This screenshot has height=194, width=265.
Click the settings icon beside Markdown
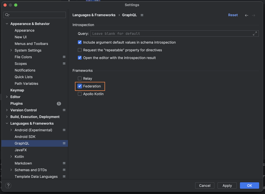[x=64, y=163]
